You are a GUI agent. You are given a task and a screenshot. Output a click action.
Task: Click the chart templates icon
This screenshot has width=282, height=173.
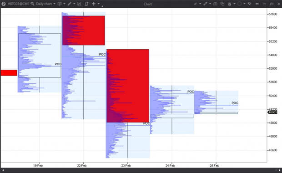coord(86,4)
